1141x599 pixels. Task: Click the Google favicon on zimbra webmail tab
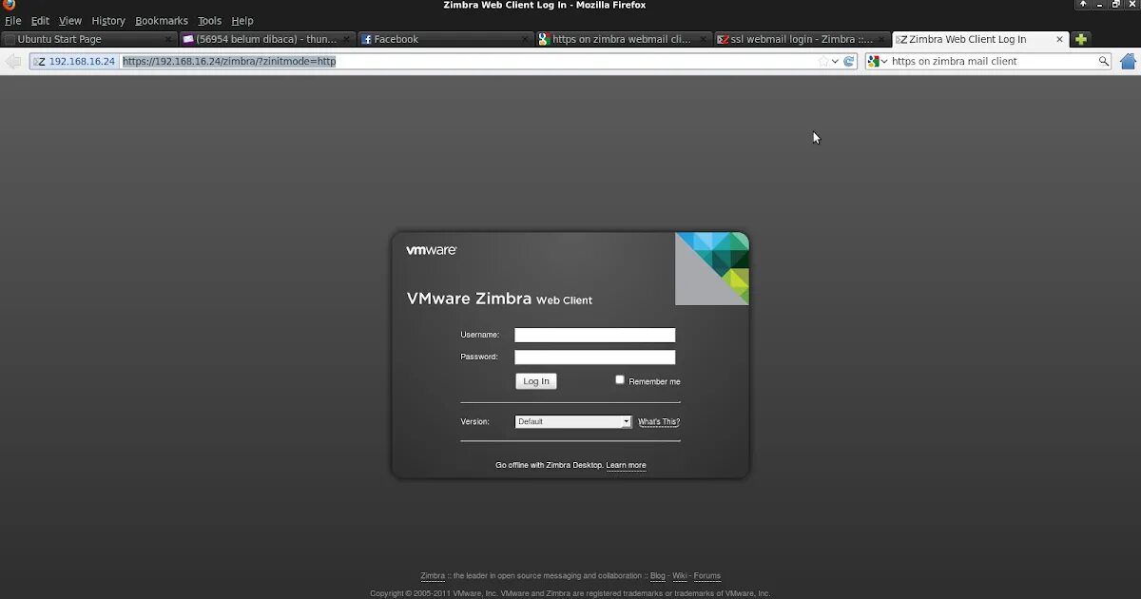pyautogui.click(x=544, y=39)
